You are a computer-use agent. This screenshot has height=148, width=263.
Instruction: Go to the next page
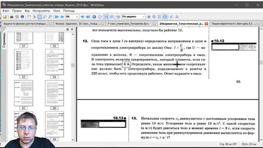tap(82, 17)
